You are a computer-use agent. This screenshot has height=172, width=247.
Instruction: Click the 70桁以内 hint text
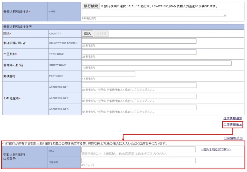tap(88, 68)
